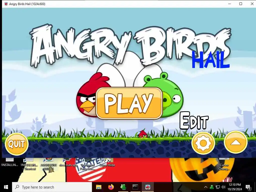Click the round QUIT button
Image resolution: width=256 pixels, height=192 pixels.
[x=17, y=144]
